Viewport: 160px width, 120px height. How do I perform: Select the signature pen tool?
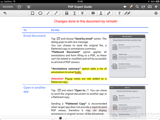[x=109, y=13]
